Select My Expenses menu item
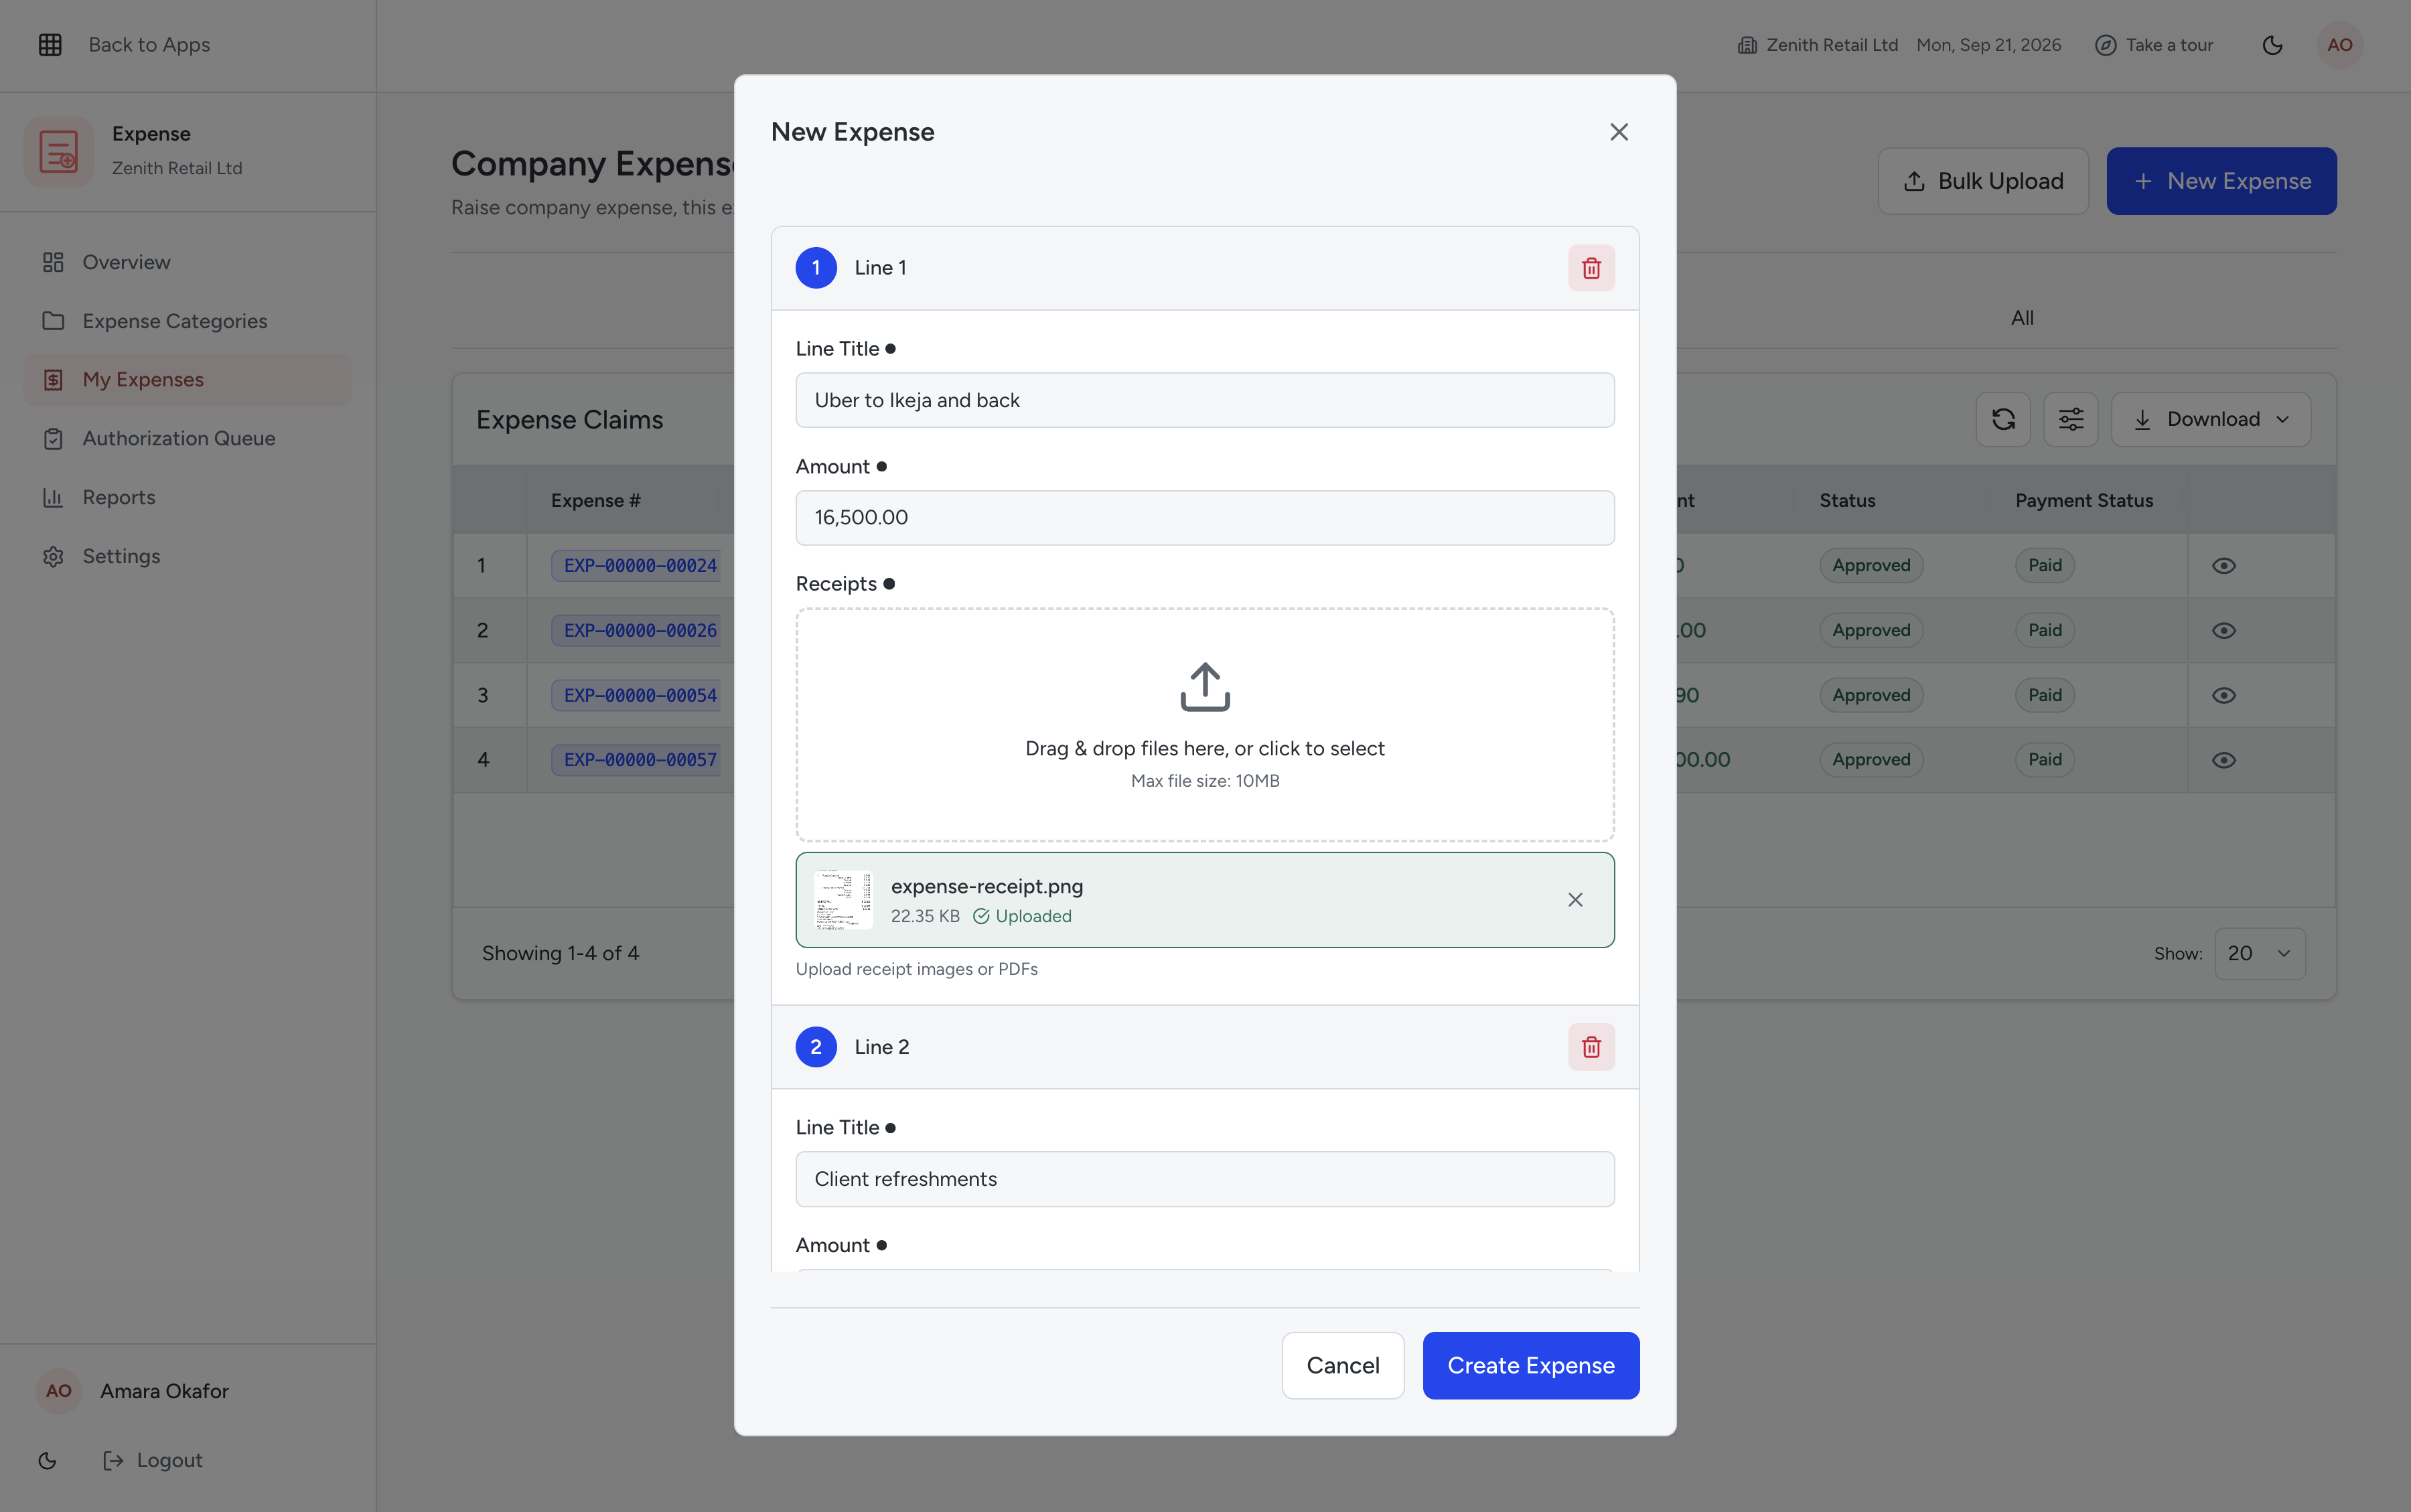The width and height of the screenshot is (2411, 1512). pos(188,380)
